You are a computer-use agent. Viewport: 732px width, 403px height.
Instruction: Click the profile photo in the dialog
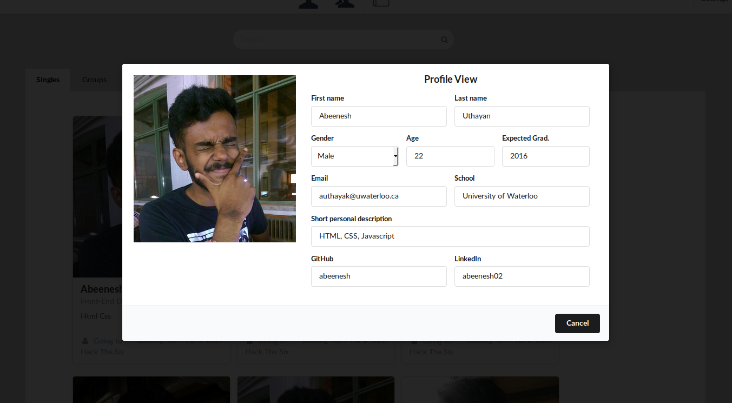(x=215, y=158)
